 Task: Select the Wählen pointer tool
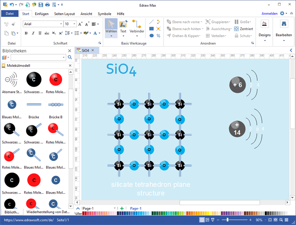click(111, 26)
